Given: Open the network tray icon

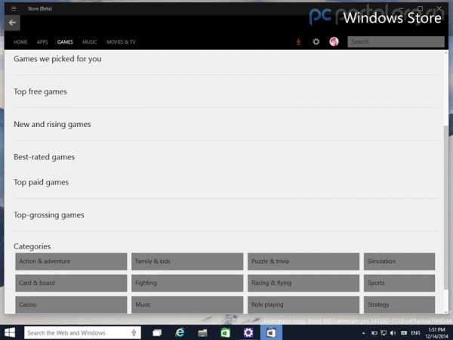Looking at the screenshot, I should (384, 333).
